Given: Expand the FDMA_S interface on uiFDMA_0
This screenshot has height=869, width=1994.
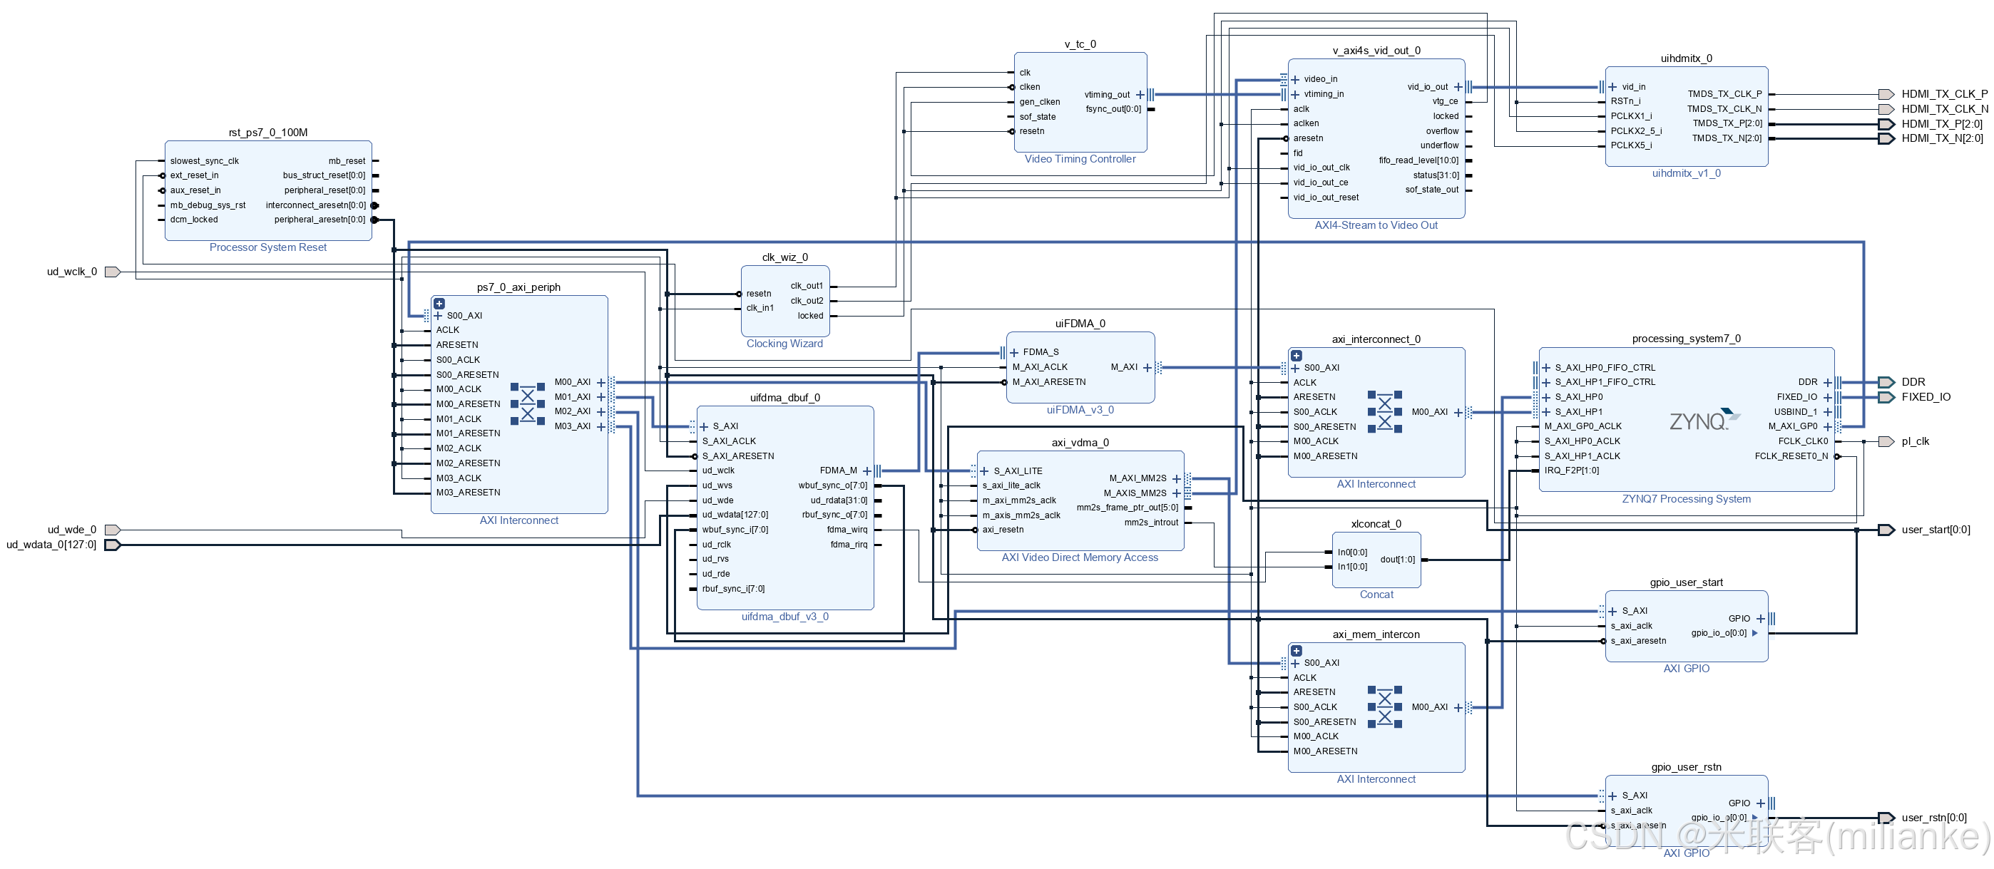Looking at the screenshot, I should point(1016,351).
